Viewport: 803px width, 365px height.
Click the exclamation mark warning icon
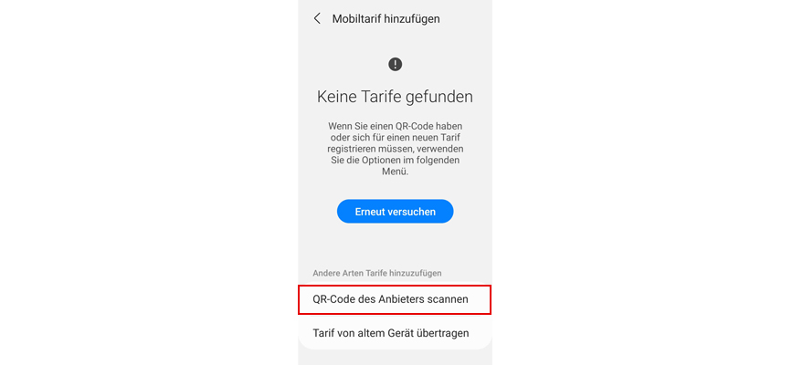395,65
